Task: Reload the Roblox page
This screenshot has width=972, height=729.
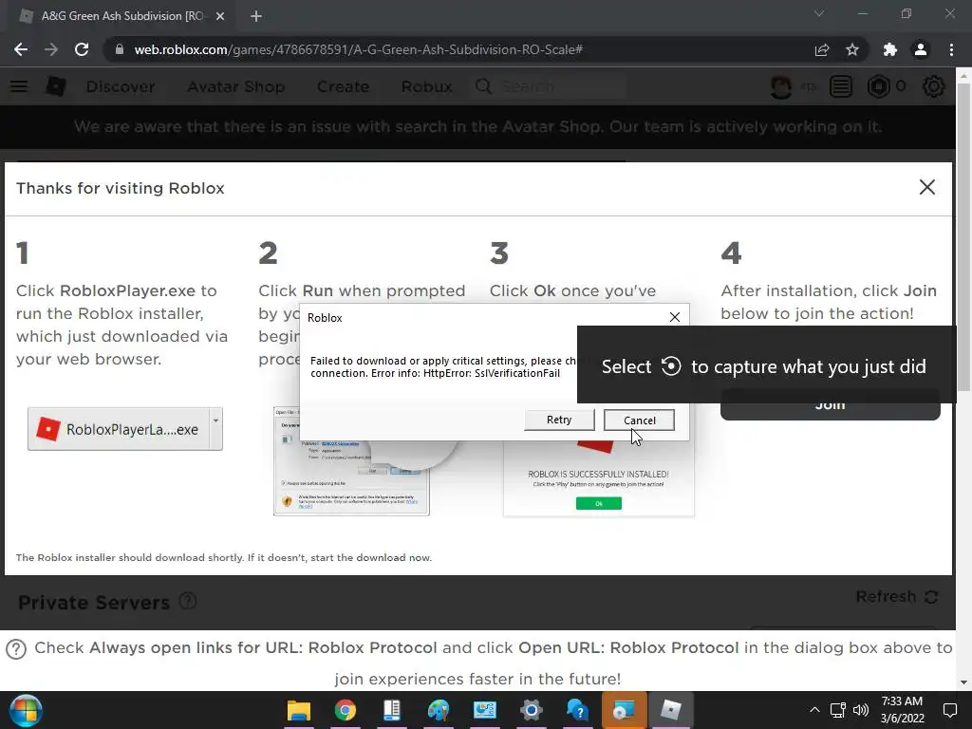Action: pyautogui.click(x=82, y=49)
